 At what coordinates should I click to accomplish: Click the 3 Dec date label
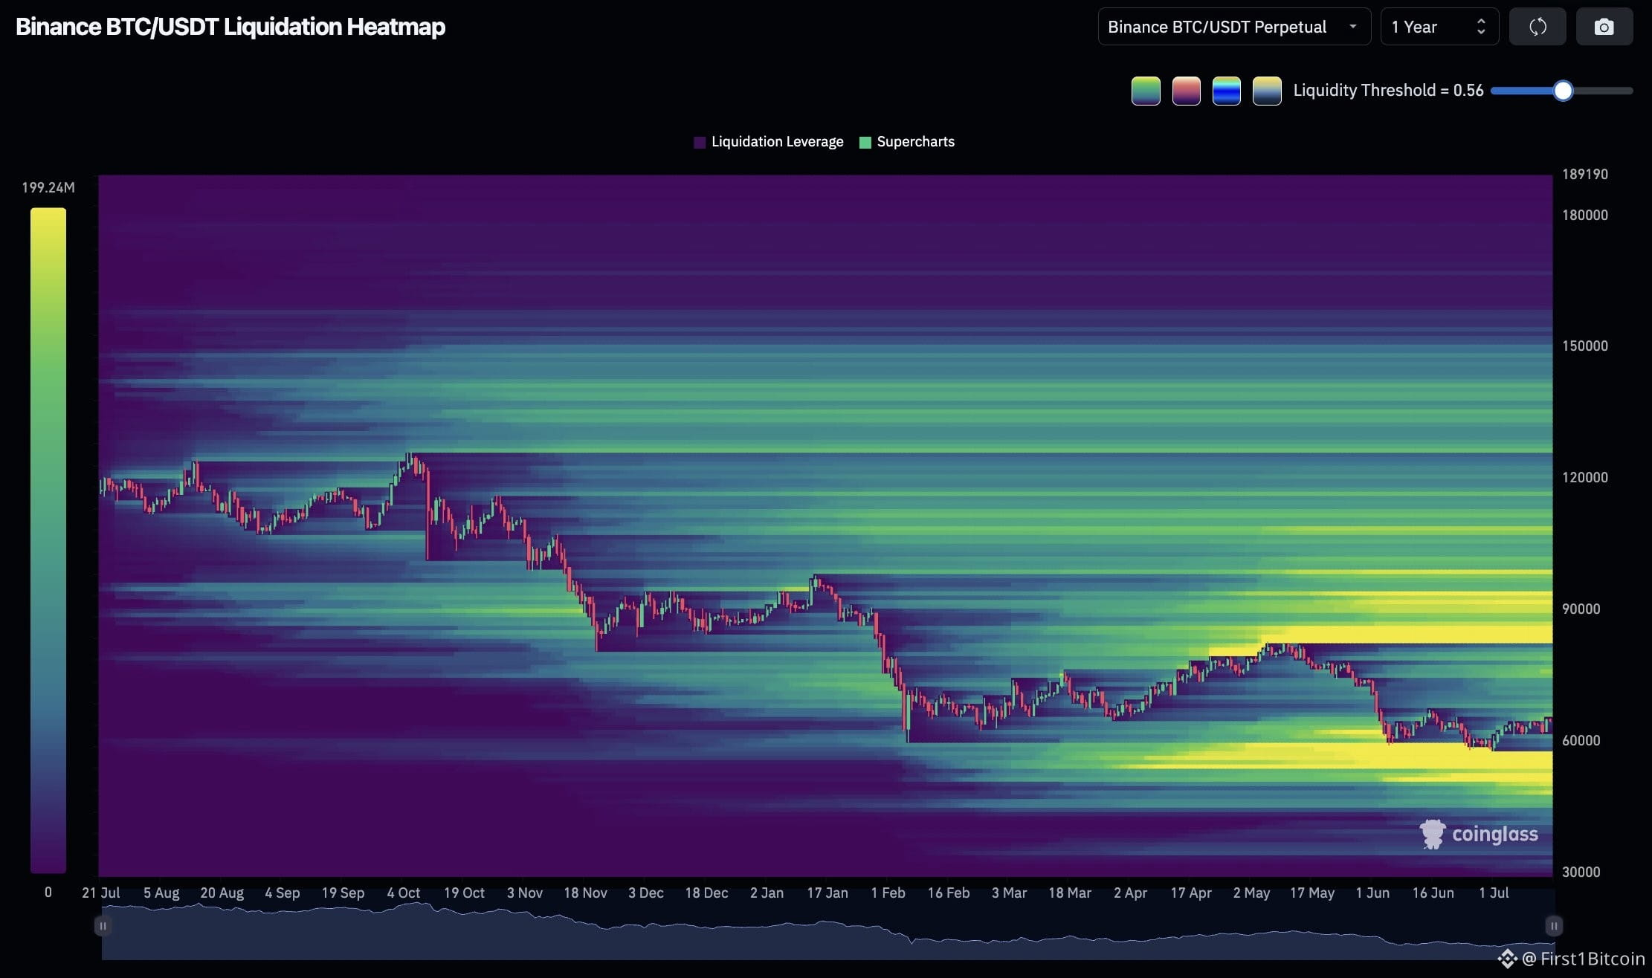[x=646, y=893]
